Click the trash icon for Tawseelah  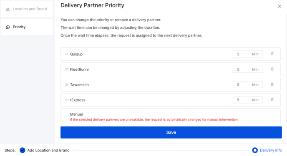click(x=272, y=84)
